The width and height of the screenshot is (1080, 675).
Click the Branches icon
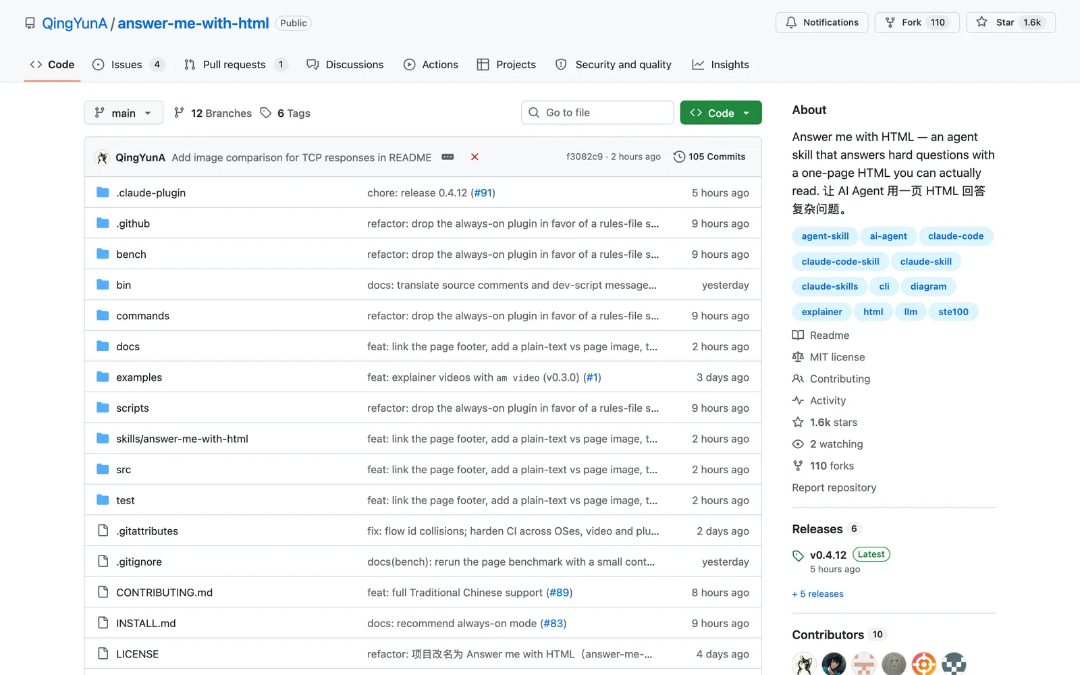pos(179,113)
